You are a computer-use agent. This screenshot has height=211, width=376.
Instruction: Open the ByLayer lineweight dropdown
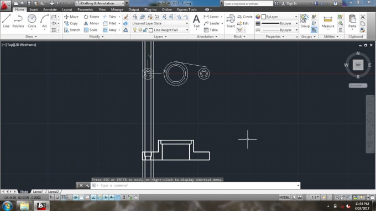[280, 23]
